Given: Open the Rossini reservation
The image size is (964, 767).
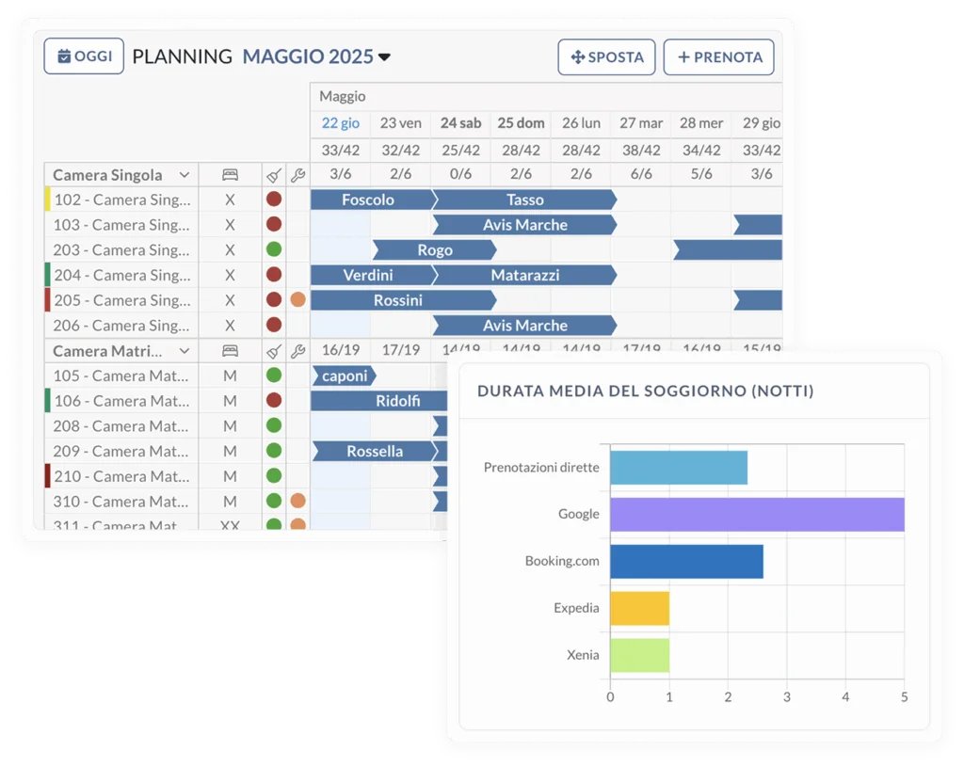Looking at the screenshot, I should [403, 300].
